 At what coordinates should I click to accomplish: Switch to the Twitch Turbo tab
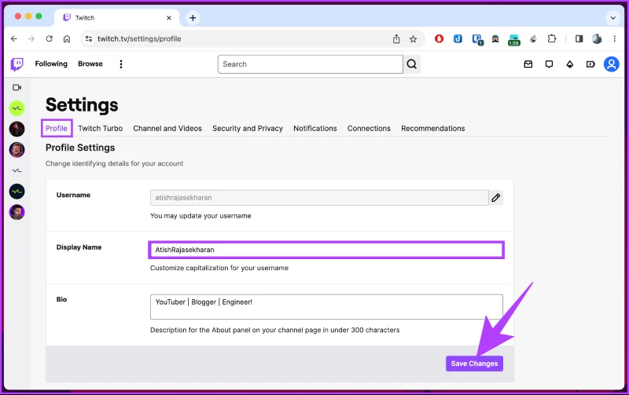[101, 128]
